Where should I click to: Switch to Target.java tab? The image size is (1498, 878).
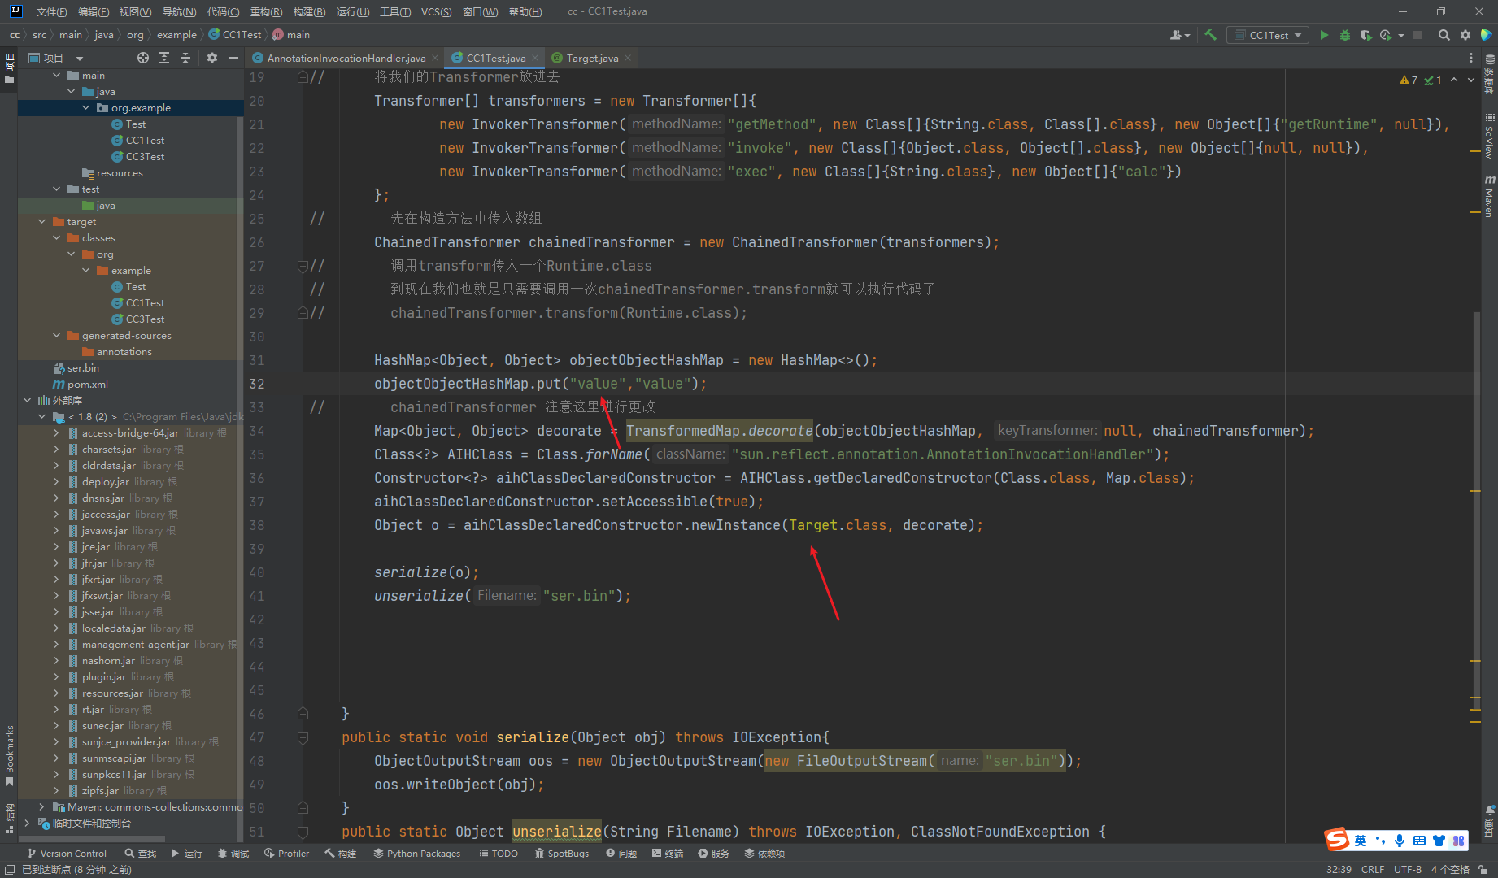[592, 58]
